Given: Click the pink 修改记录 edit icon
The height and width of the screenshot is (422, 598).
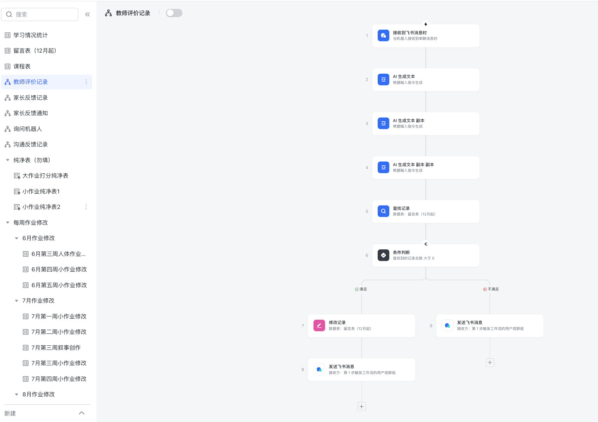Looking at the screenshot, I should click(319, 325).
